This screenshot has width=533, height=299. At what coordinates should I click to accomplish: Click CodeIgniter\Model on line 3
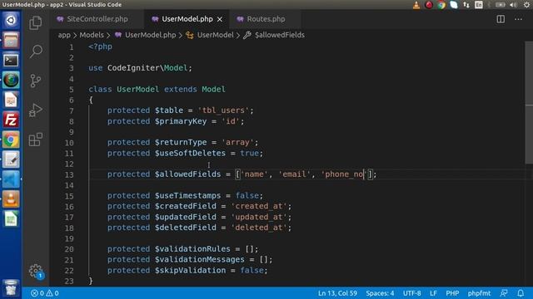point(147,68)
